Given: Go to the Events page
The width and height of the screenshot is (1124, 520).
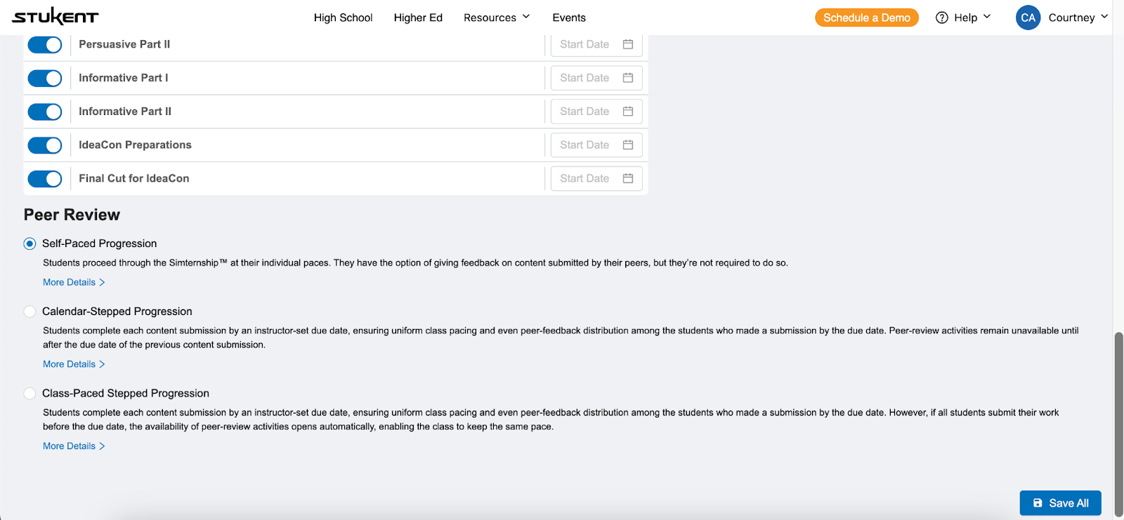Looking at the screenshot, I should pyautogui.click(x=569, y=18).
